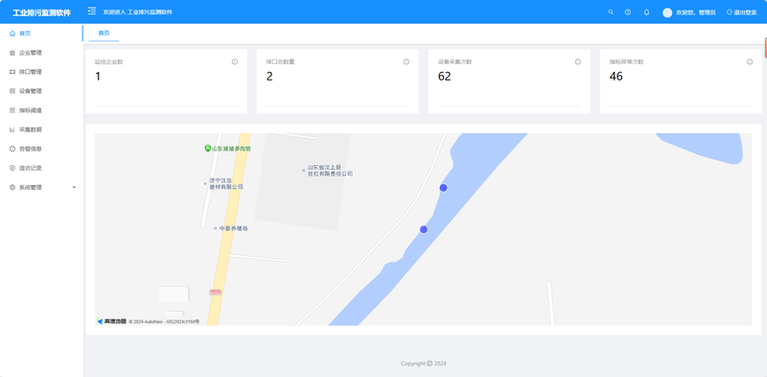767x377 pixels.
Task: Show the info icon on the 排口总数量 card
Action: (x=406, y=61)
